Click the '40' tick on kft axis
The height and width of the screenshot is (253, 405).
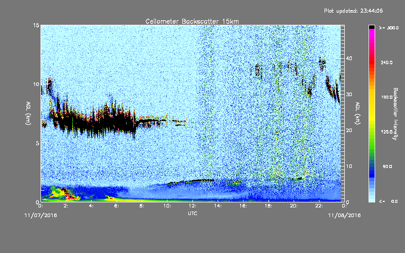(349, 58)
